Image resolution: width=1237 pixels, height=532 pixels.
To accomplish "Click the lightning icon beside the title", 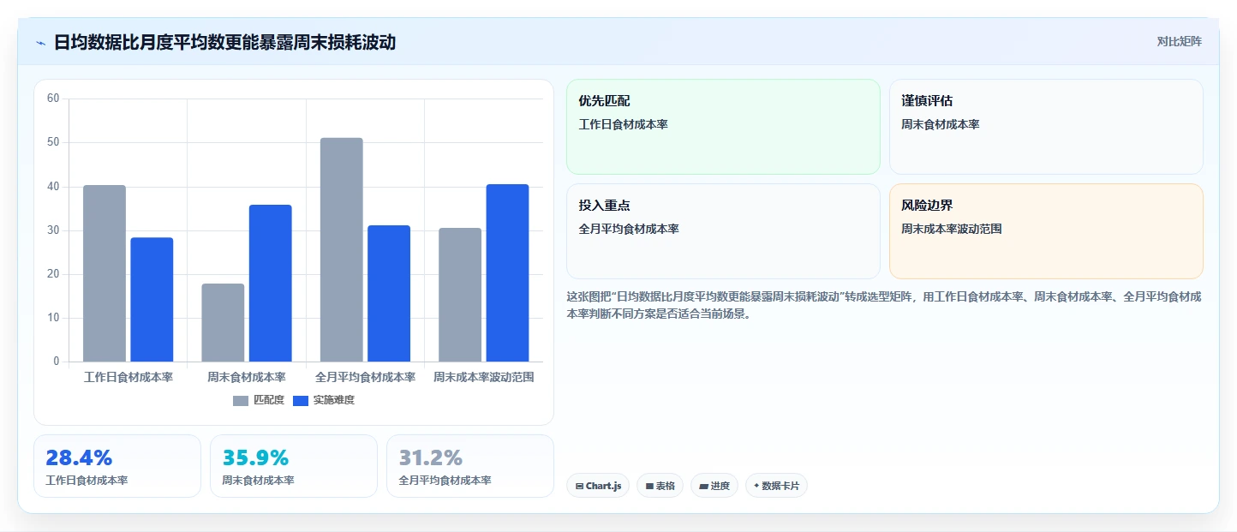I will tap(40, 43).
